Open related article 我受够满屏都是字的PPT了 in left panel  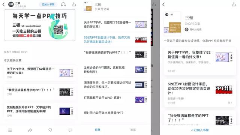pyautogui.click(x=40, y=92)
